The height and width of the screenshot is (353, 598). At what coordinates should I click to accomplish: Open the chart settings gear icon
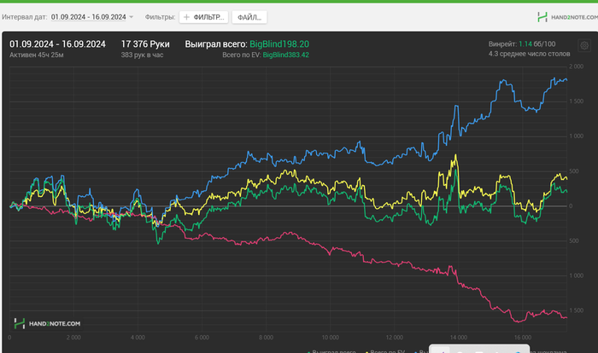pyautogui.click(x=583, y=46)
